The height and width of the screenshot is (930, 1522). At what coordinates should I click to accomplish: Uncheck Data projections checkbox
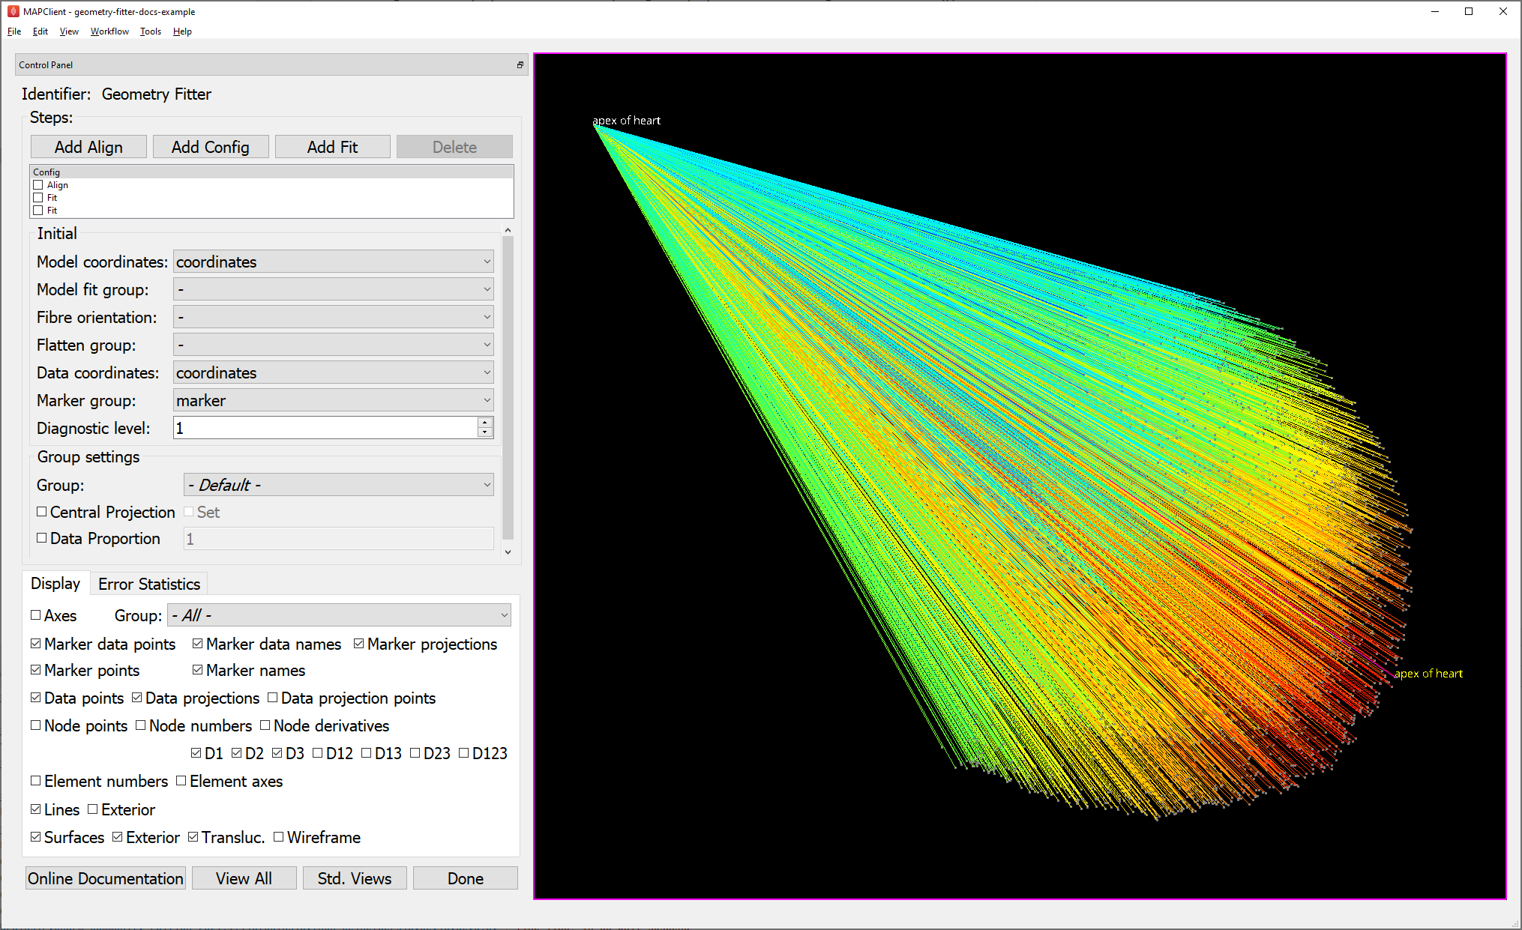pos(137,698)
